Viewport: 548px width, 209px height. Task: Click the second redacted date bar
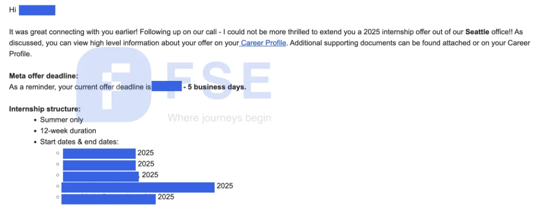[99, 165]
